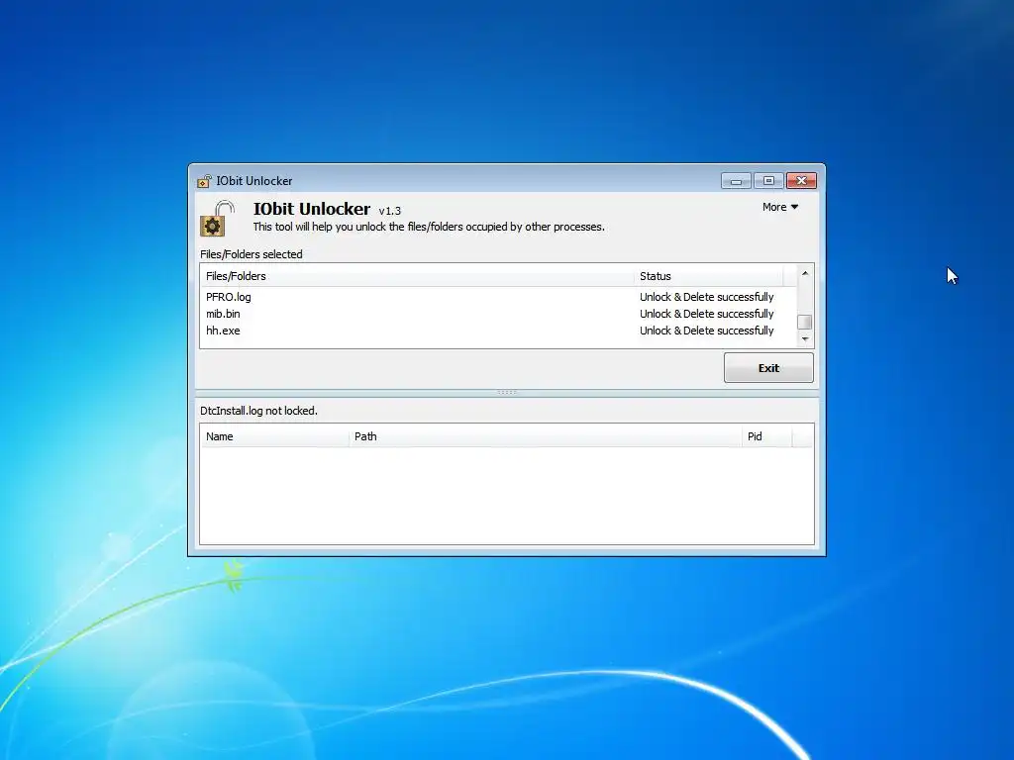The height and width of the screenshot is (760, 1014).
Task: Click the Exit button
Action: tap(768, 368)
